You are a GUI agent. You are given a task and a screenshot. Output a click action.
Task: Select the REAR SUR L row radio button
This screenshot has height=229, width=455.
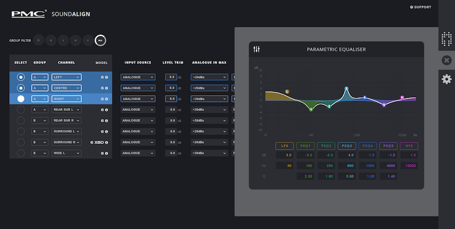(x=21, y=109)
